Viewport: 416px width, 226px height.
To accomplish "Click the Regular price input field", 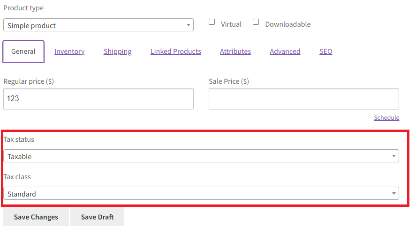I will [x=98, y=99].
